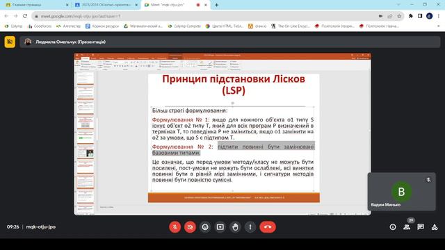The image size is (445, 250).
Task: Open the activities panel
Action: pyautogui.click(x=435, y=227)
